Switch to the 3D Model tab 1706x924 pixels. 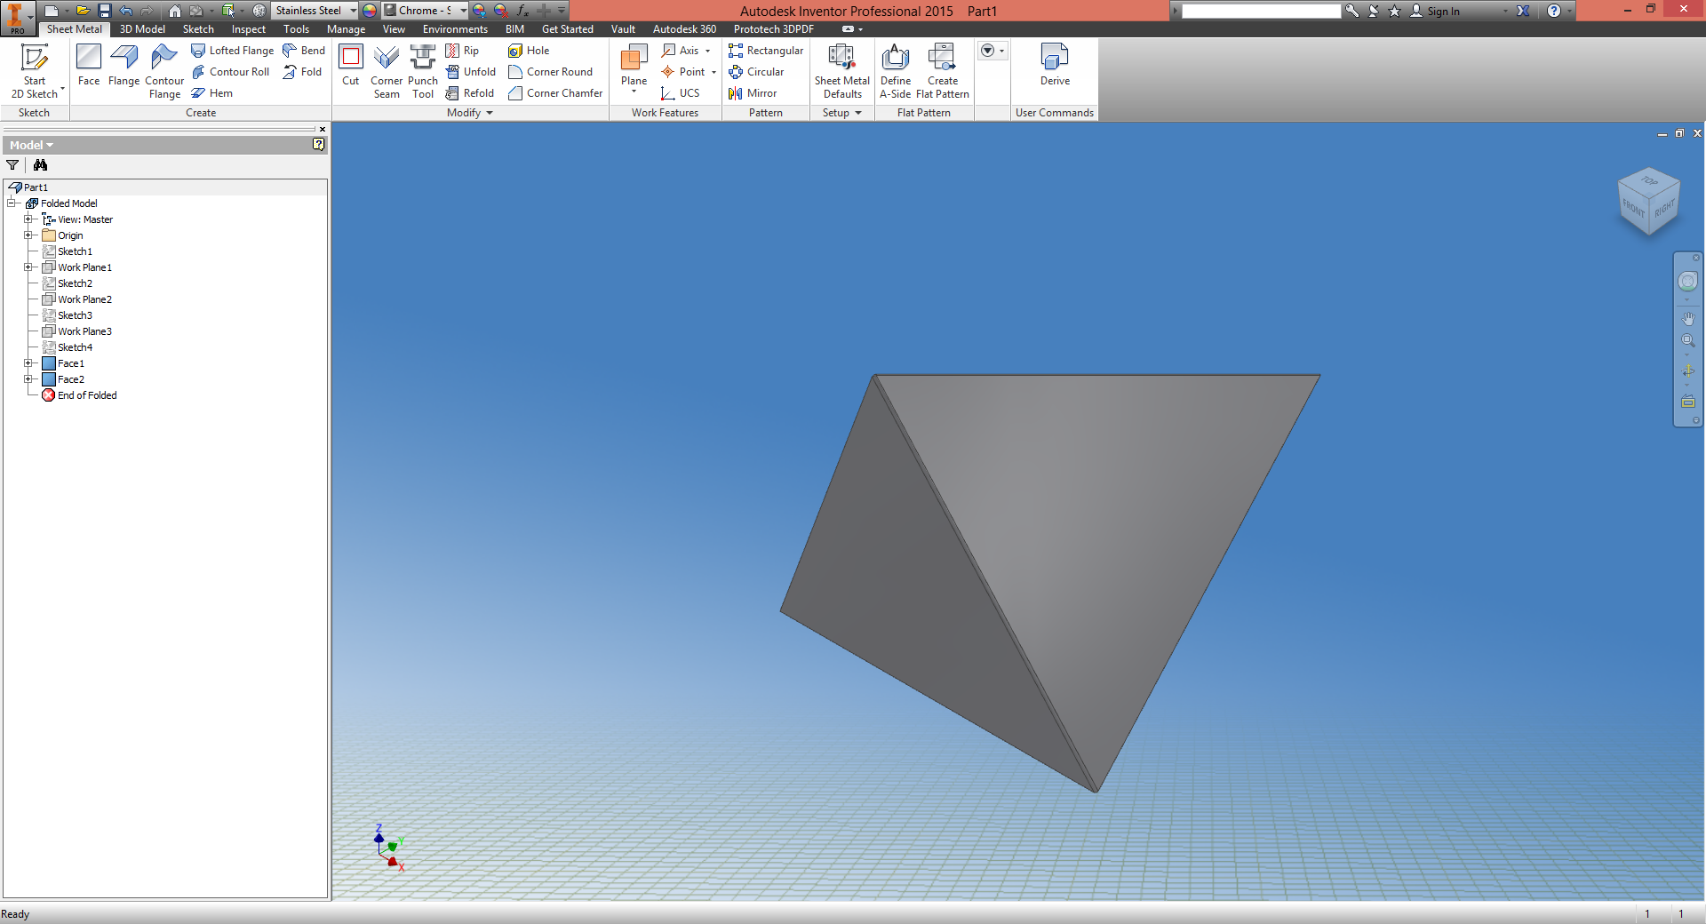[142, 29]
